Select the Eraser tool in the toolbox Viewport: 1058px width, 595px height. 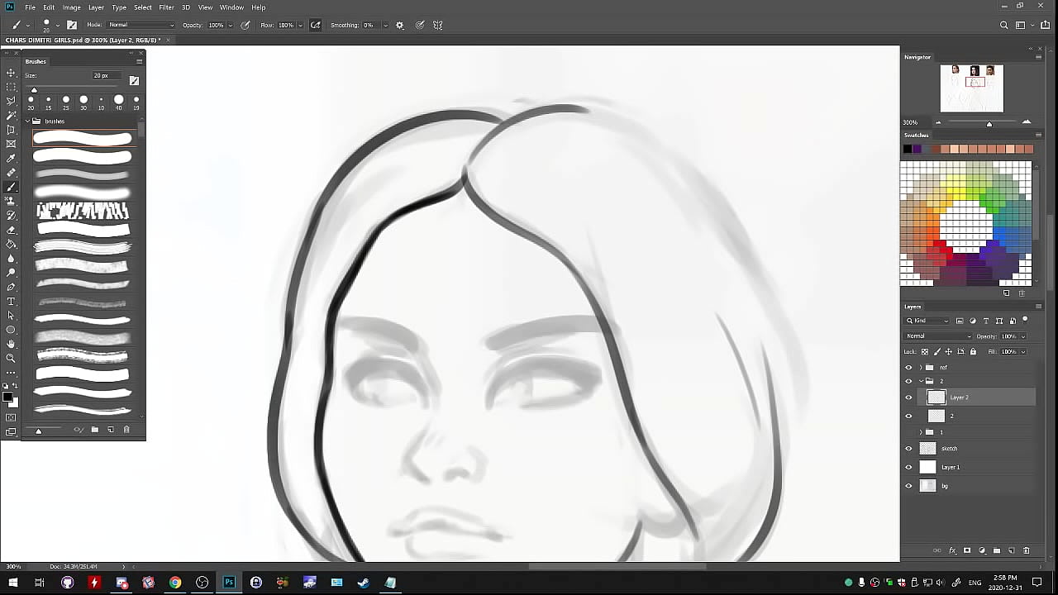11,230
